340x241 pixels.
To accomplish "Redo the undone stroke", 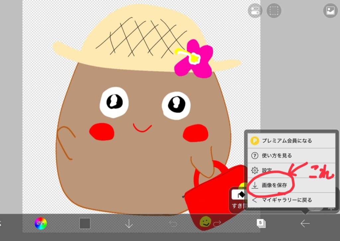I will pos(217,224).
